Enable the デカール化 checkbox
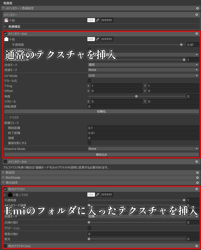 pyautogui.click(x=89, y=81)
